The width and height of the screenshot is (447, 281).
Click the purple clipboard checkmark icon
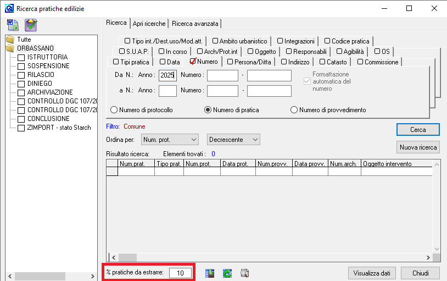pyautogui.click(x=31, y=25)
